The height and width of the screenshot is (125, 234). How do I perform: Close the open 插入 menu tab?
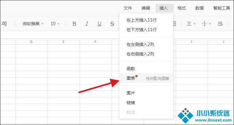point(164,8)
